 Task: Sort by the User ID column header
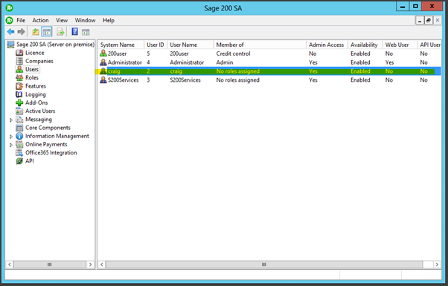[156, 45]
